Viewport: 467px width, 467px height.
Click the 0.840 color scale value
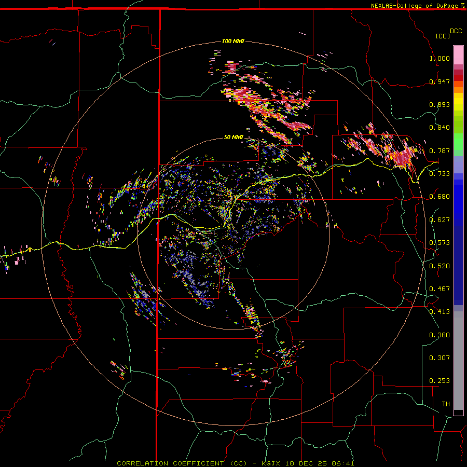439,128
